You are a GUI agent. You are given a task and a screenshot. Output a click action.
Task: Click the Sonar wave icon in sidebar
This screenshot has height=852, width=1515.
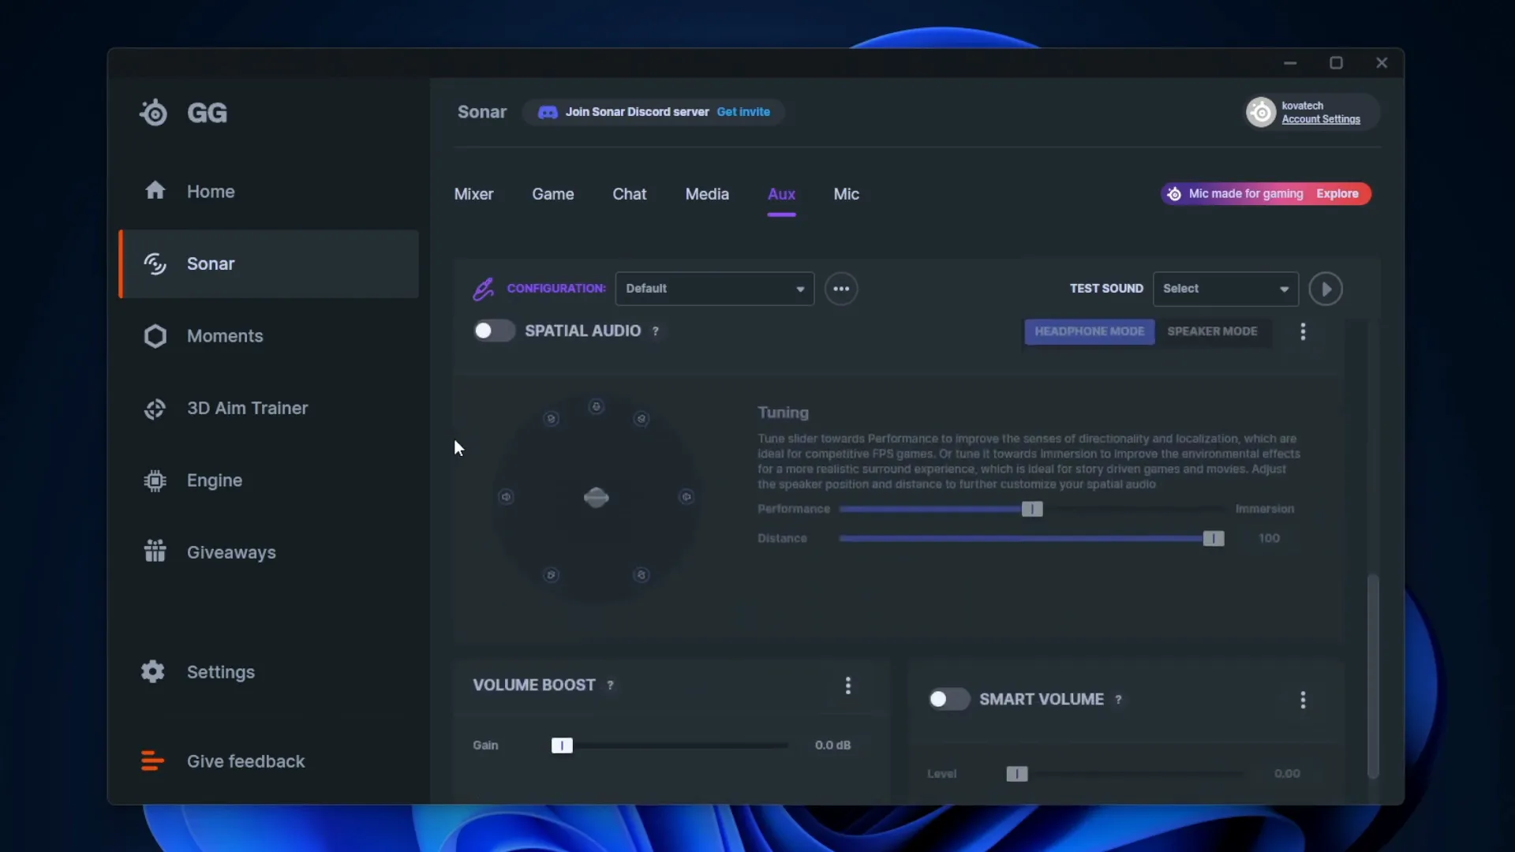point(155,263)
